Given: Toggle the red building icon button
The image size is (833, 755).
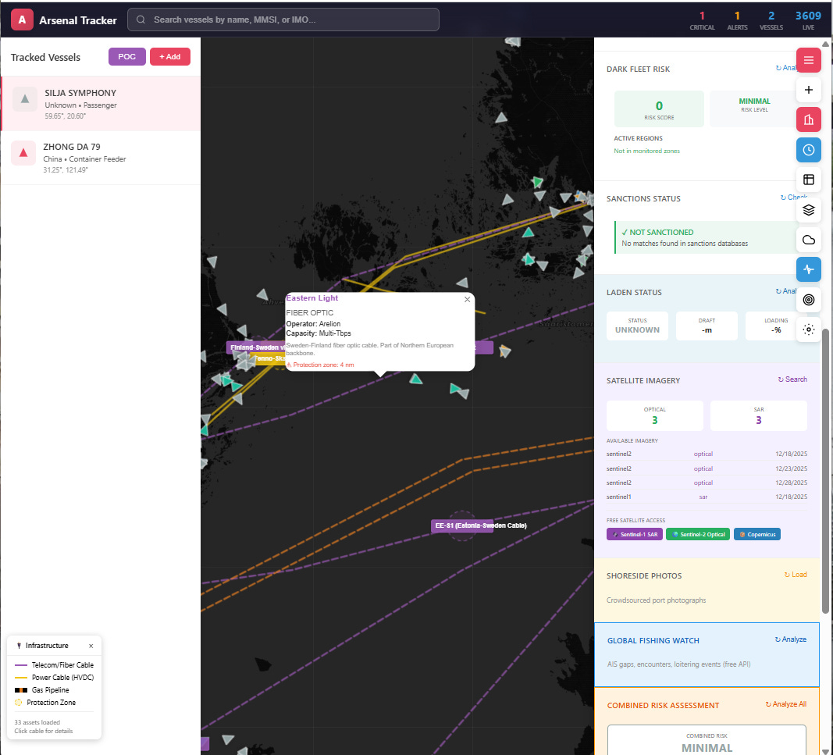Looking at the screenshot, I should (808, 119).
